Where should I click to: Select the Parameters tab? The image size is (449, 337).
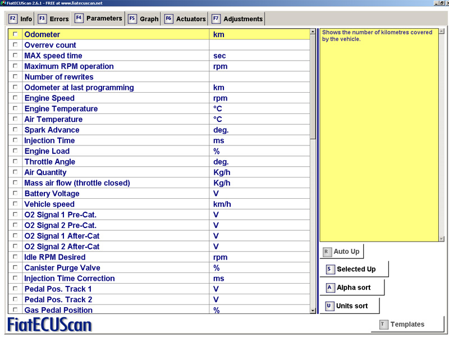pyautogui.click(x=98, y=19)
